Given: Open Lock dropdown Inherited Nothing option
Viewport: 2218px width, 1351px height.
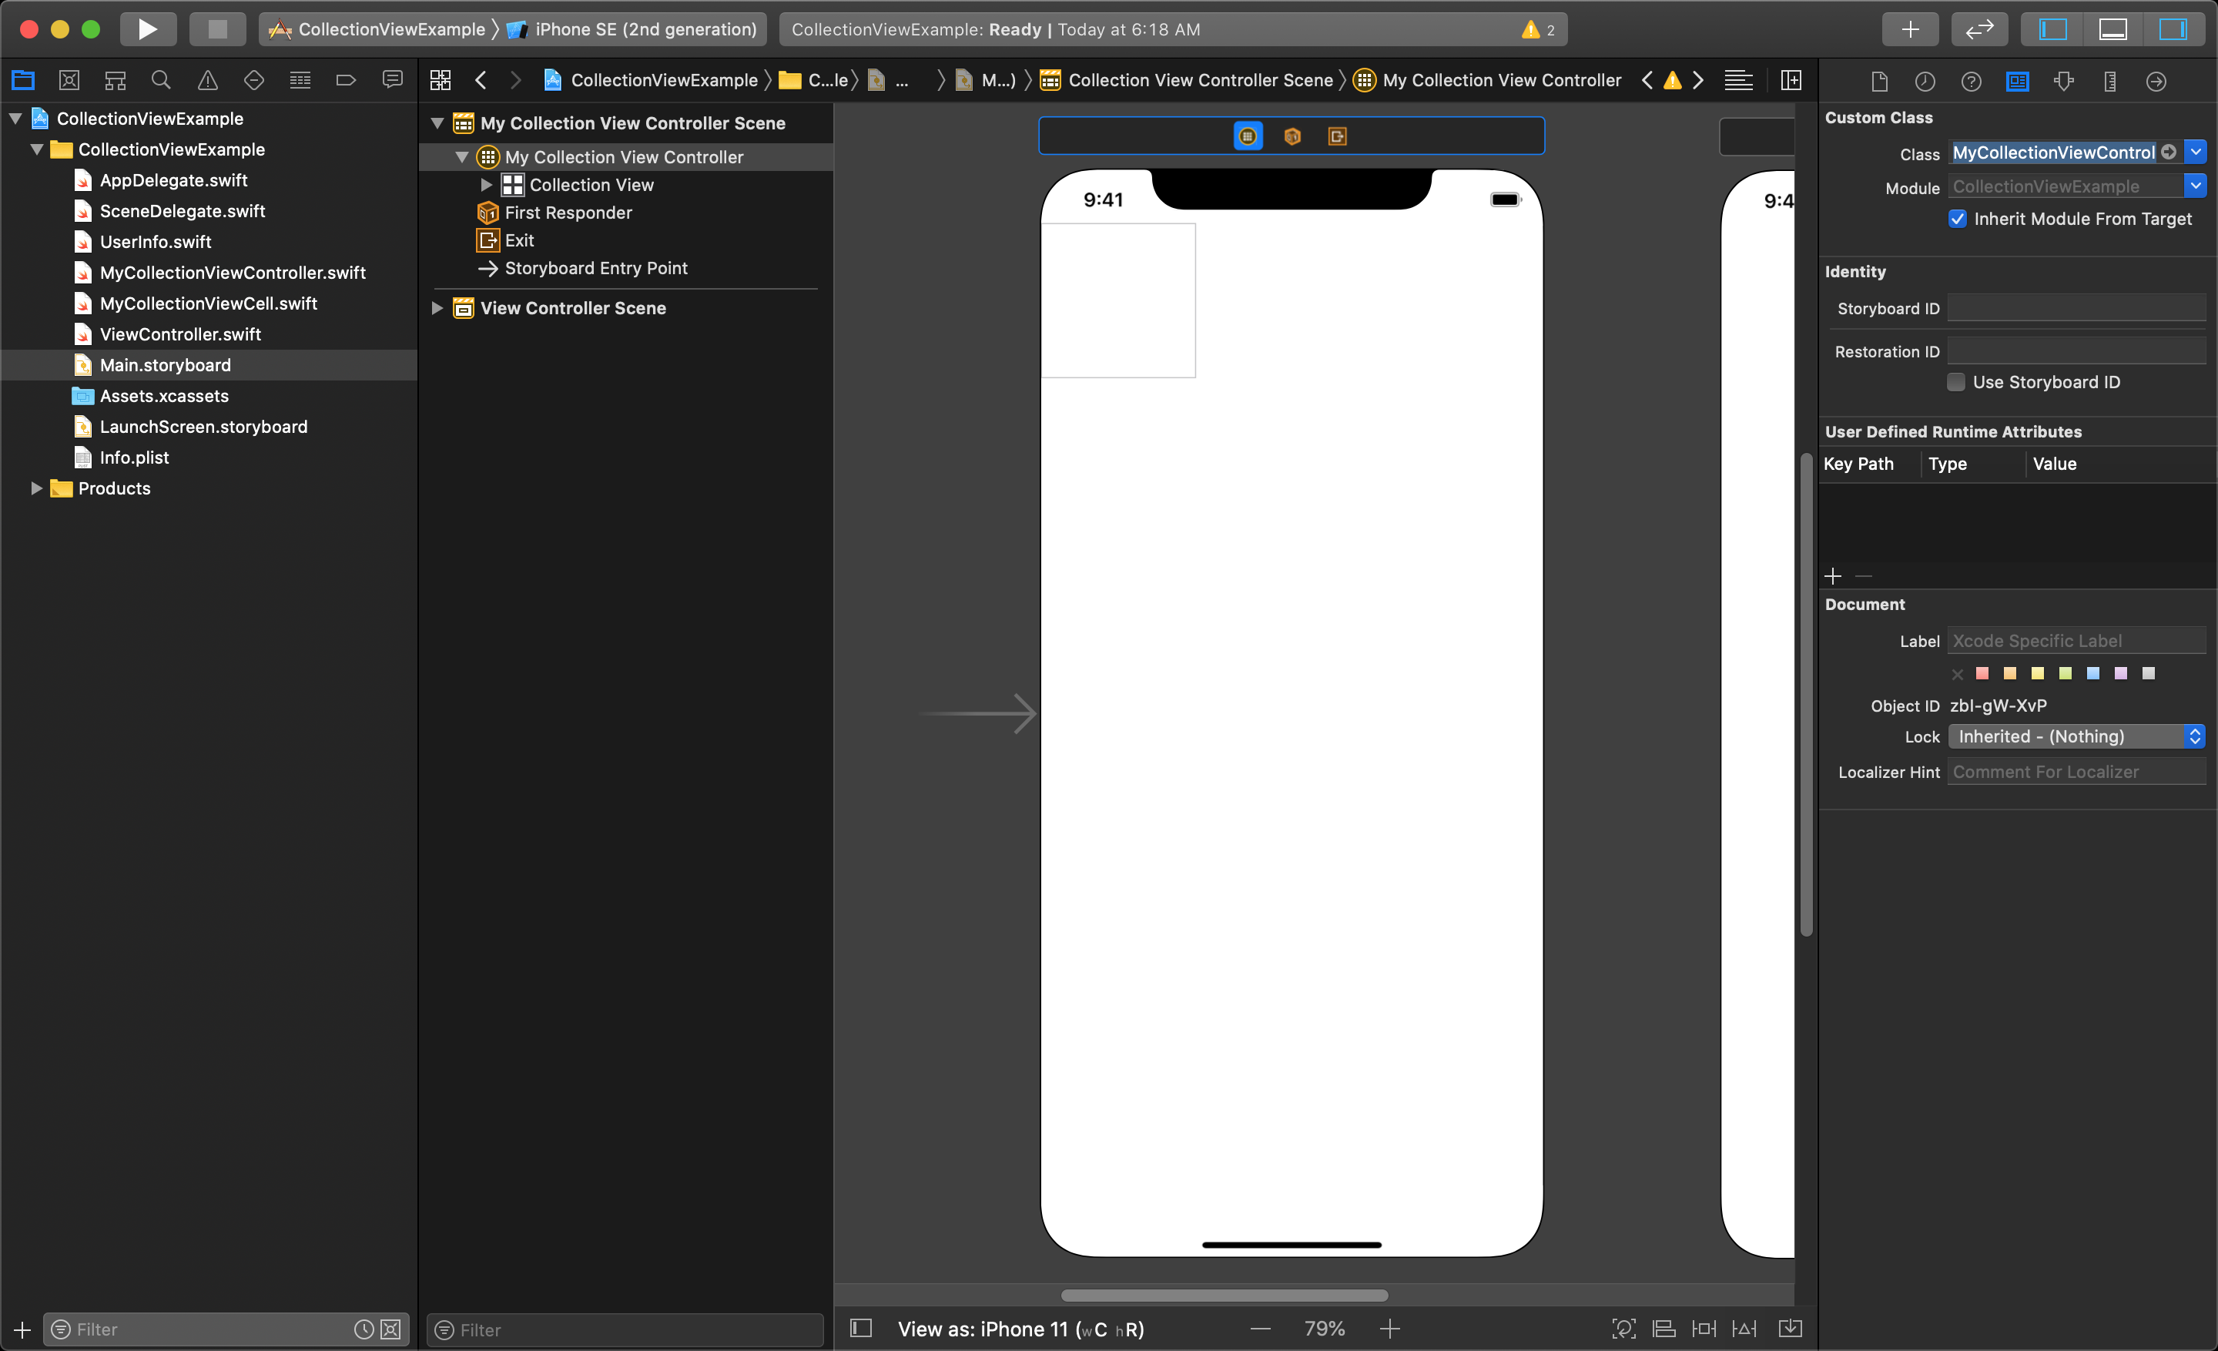Looking at the screenshot, I should (2076, 736).
